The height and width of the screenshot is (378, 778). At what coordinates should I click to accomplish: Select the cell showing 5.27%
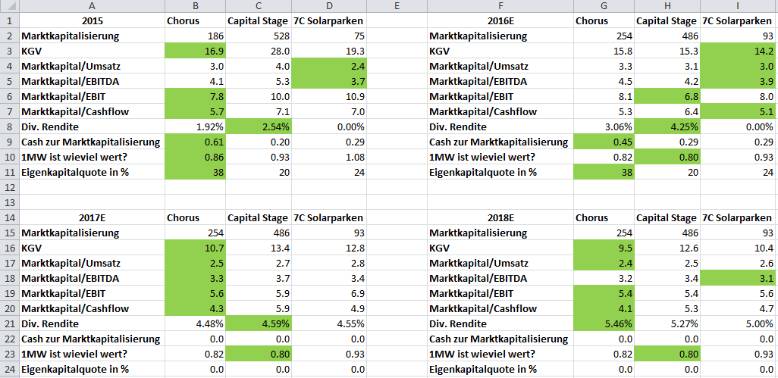tap(667, 324)
